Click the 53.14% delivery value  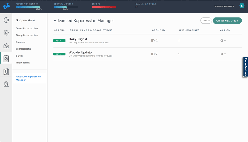[65, 9]
